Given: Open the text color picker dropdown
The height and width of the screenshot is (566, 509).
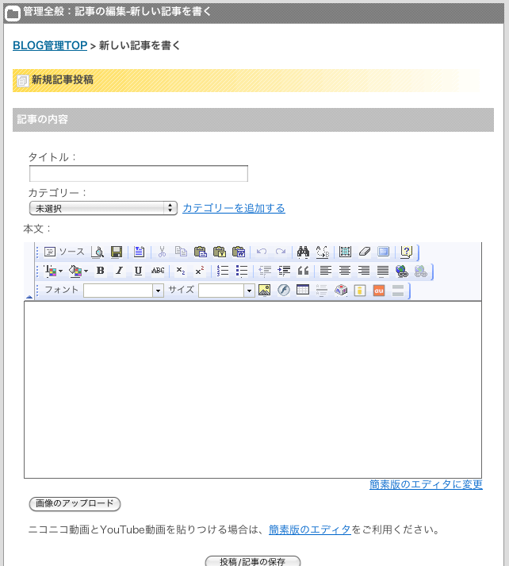Looking at the screenshot, I should coord(52,271).
